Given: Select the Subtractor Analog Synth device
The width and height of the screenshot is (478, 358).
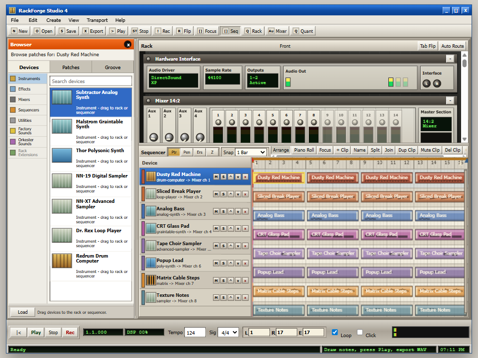Looking at the screenshot, I should (x=91, y=102).
